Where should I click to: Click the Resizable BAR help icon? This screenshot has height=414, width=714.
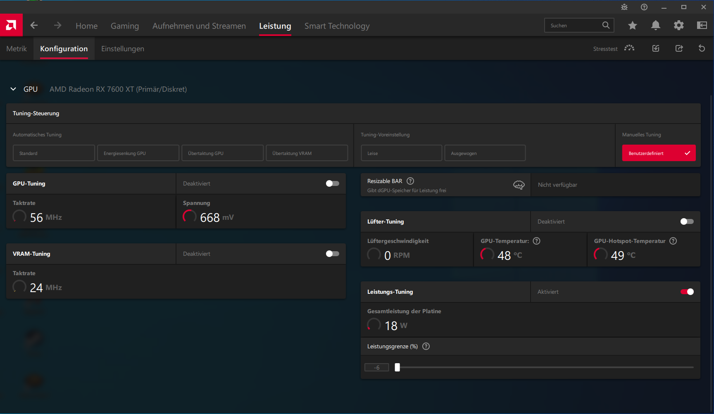[410, 181]
